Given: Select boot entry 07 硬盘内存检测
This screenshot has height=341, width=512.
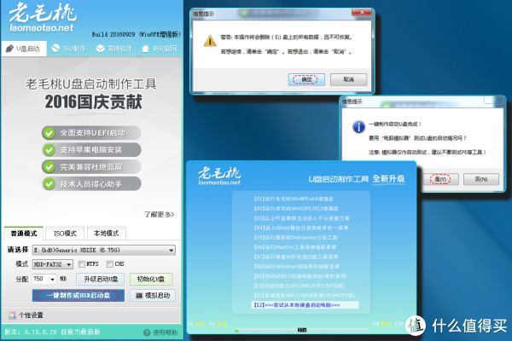Looking at the screenshot, I should [x=296, y=257].
